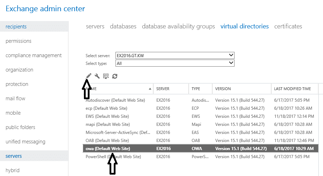Open the Select server dropdown
The height and width of the screenshot is (176, 323).
pyautogui.click(x=175, y=55)
